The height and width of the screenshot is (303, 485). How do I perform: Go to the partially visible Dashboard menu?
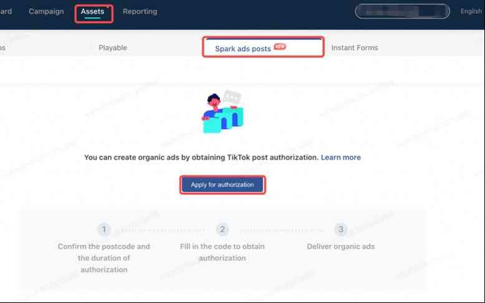click(x=6, y=11)
